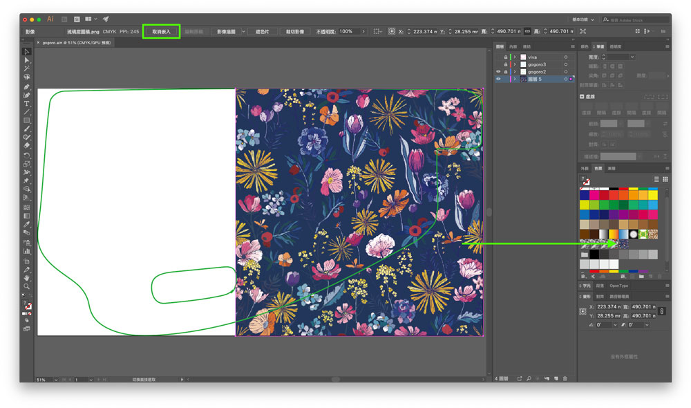691x408 pixels.
Task: Click the 裁切影像 crop image button
Action: 296,31
